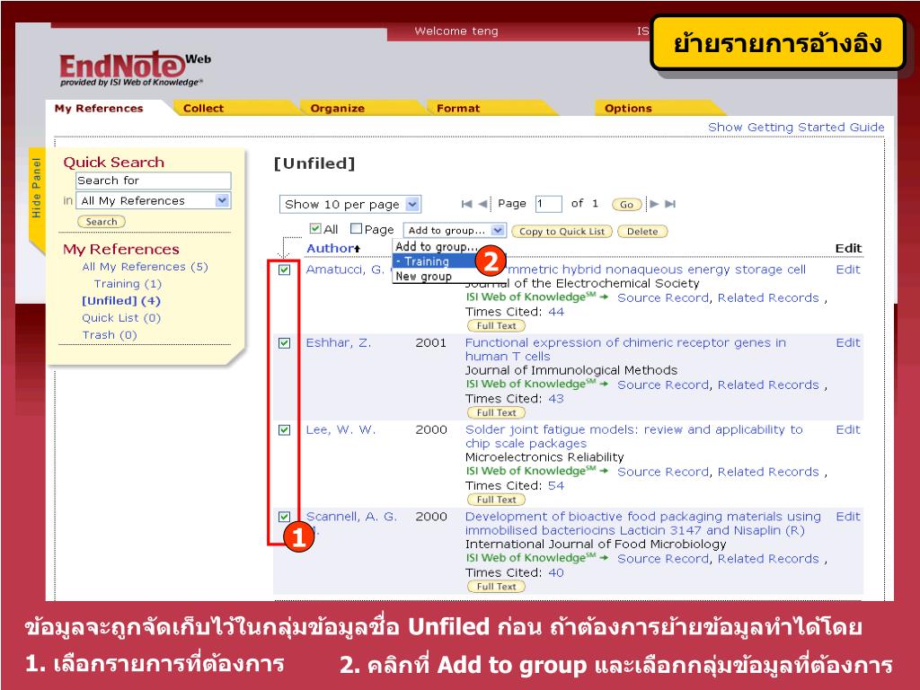
Task: Open Source Record for Eshhar article
Action: 663,385
